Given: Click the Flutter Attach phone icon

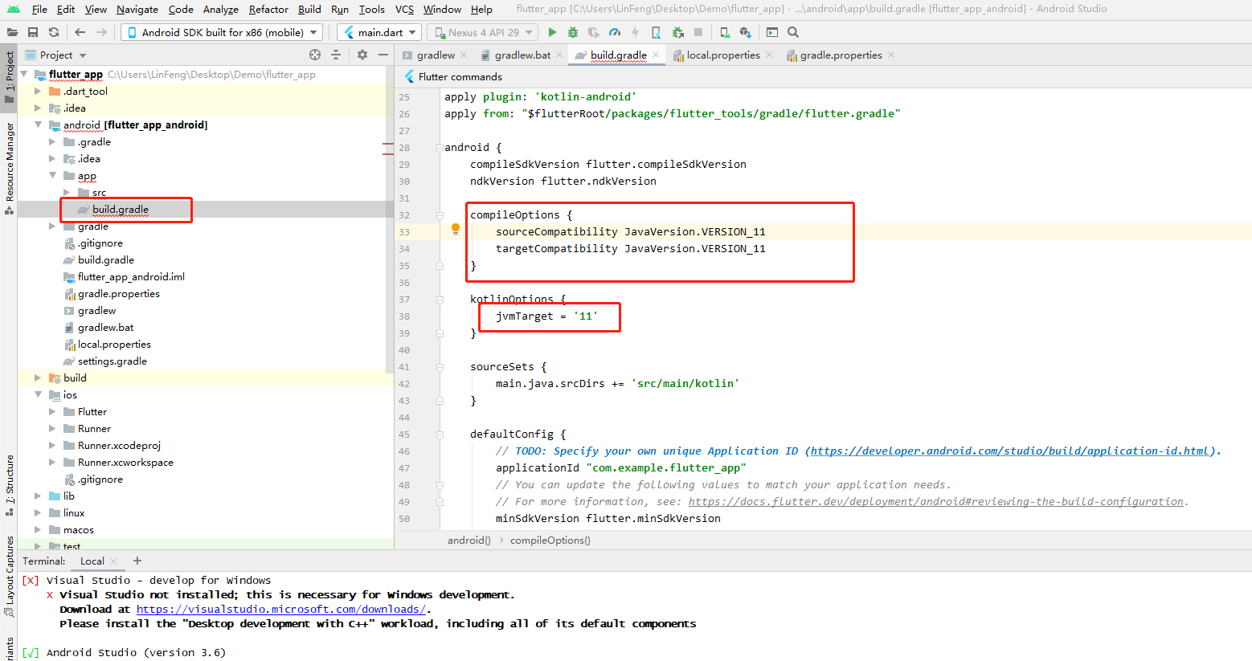Looking at the screenshot, I should 656,32.
